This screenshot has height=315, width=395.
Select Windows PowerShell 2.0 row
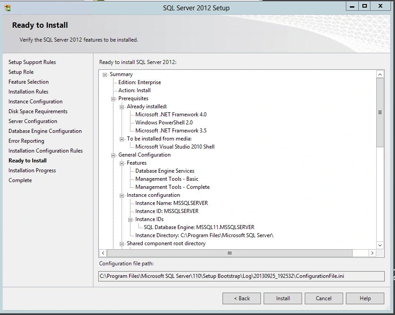click(x=164, y=123)
